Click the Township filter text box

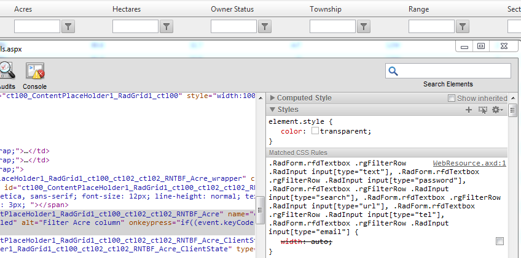coord(332,26)
